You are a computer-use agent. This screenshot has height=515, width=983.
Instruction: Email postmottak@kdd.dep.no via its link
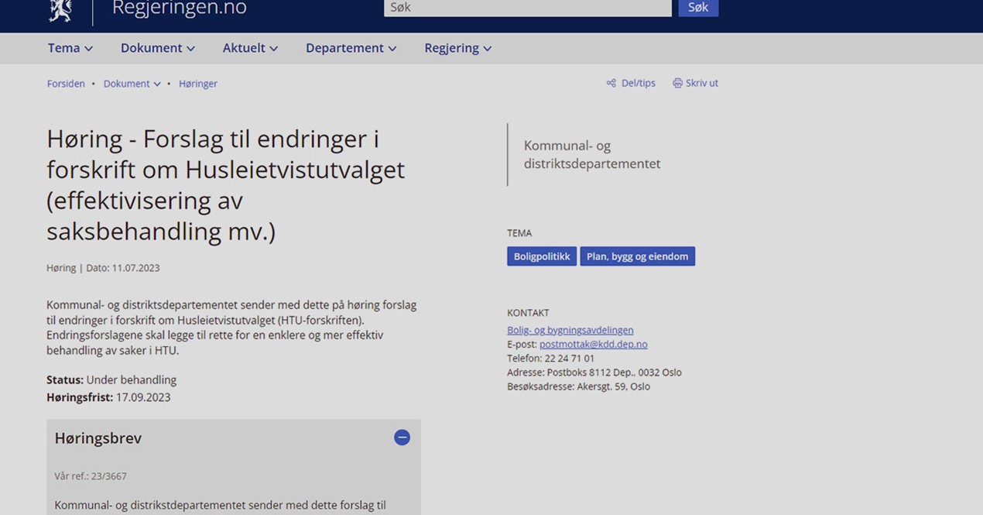pos(594,344)
